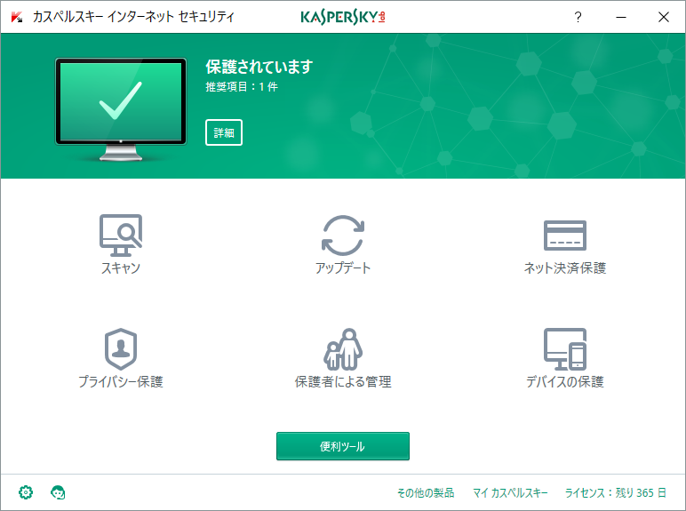686x511 pixels.
Task: Open 保護者による管理 parental control icon
Action: pyautogui.click(x=343, y=348)
